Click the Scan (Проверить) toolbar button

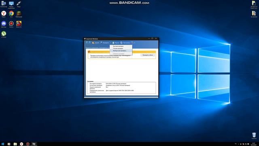pos(104,43)
